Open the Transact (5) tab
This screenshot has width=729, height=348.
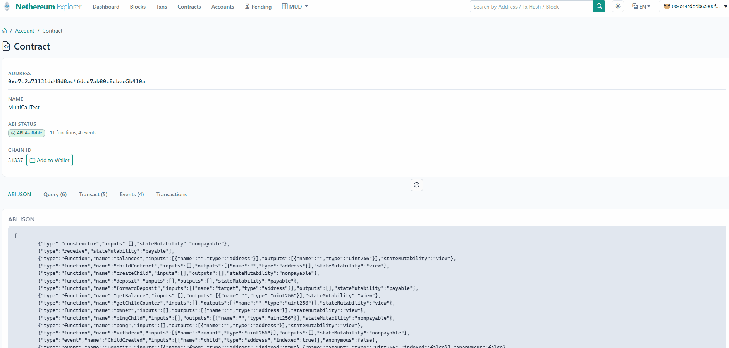click(x=93, y=195)
